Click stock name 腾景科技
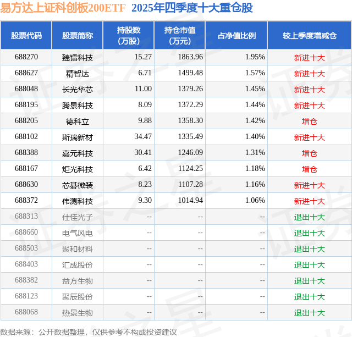Viewport: 352px width, 337px height. pos(78,106)
